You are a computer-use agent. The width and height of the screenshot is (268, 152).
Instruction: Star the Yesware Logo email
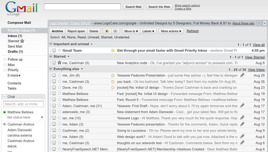[59, 118]
